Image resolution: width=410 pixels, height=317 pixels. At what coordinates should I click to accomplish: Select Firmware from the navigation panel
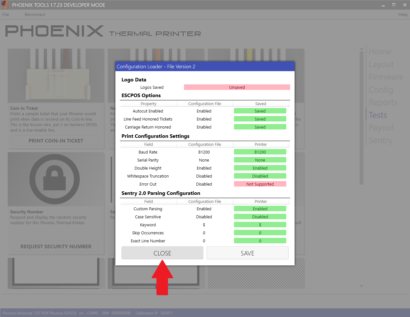[386, 77]
